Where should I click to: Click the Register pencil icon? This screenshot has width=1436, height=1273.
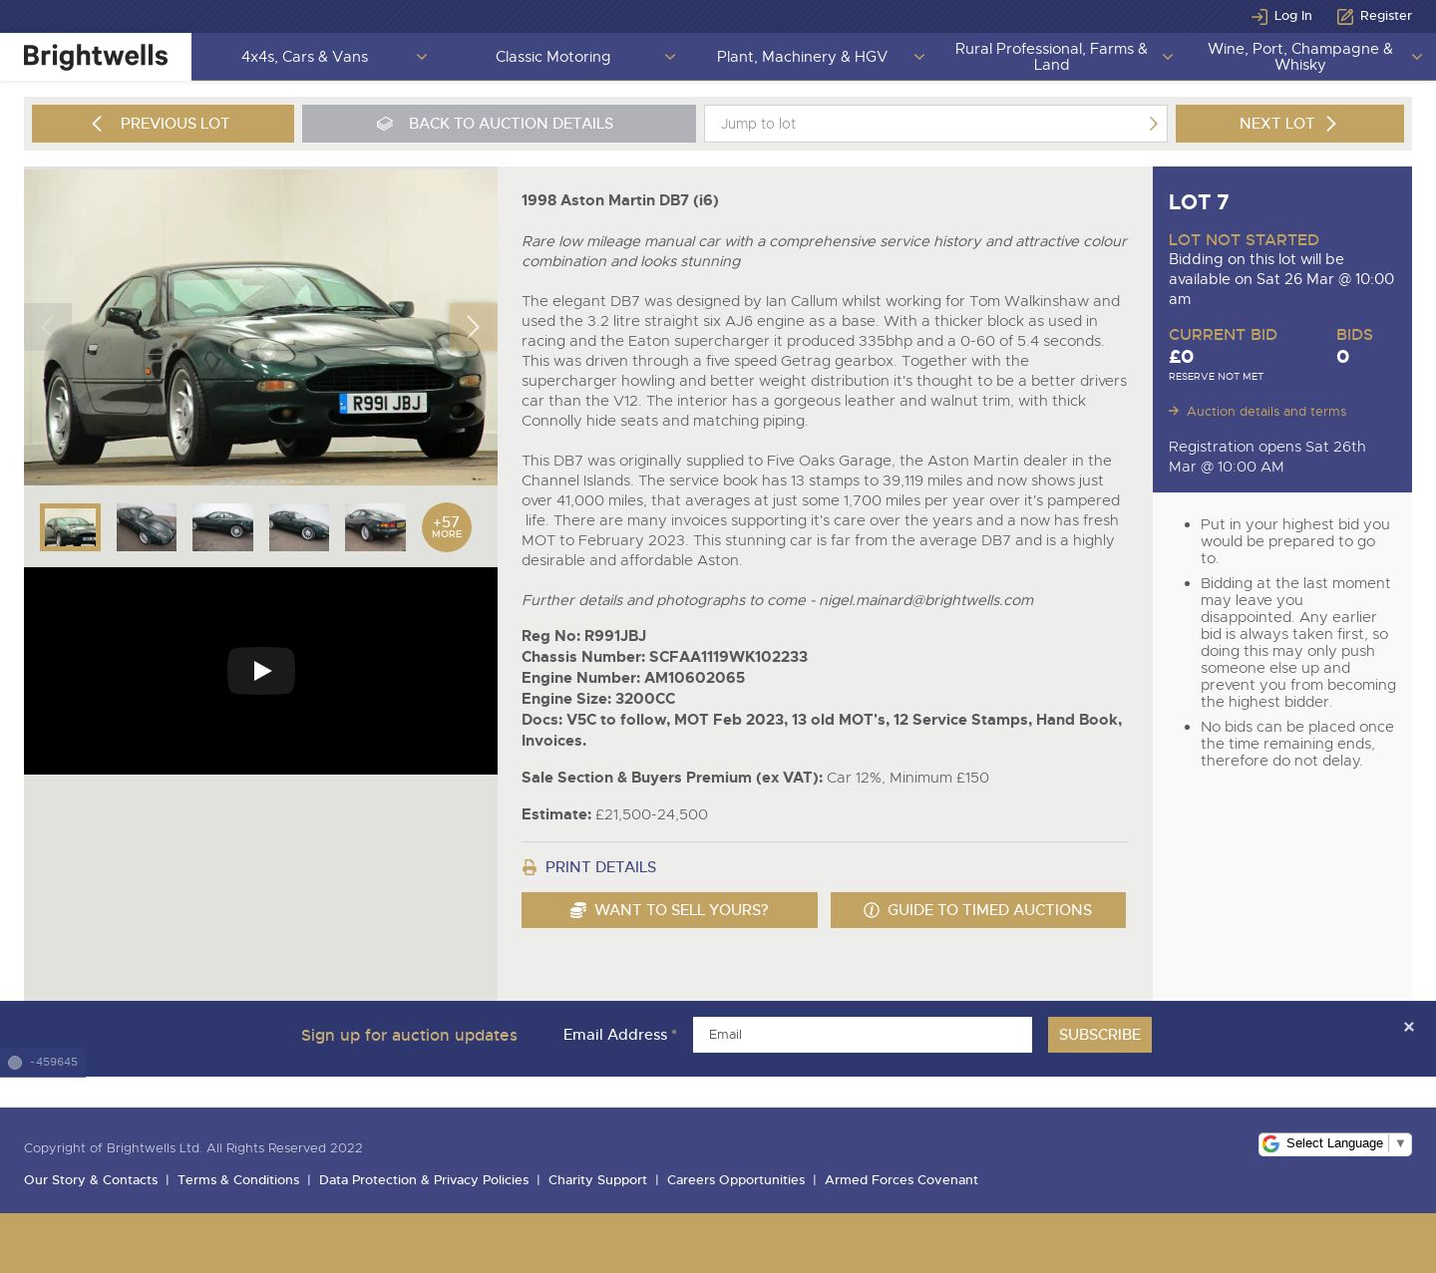[1345, 16]
